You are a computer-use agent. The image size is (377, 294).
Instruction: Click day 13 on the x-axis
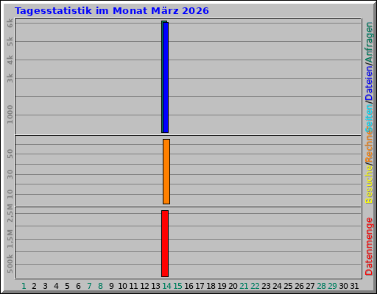click(155, 286)
